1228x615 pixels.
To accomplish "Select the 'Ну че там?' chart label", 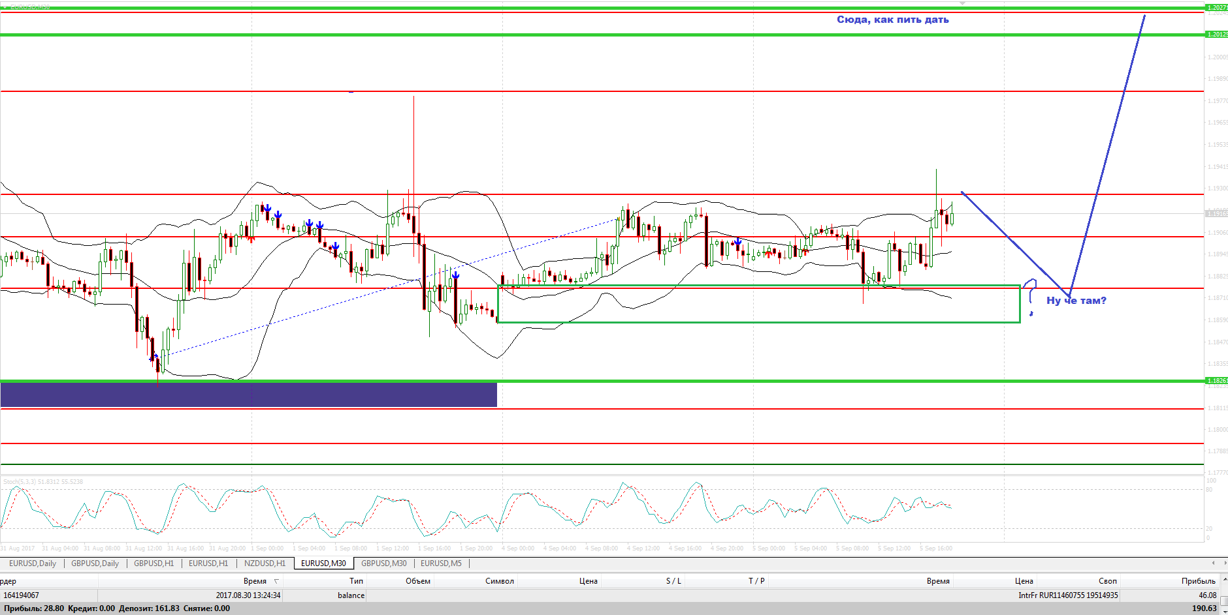I will point(1076,301).
